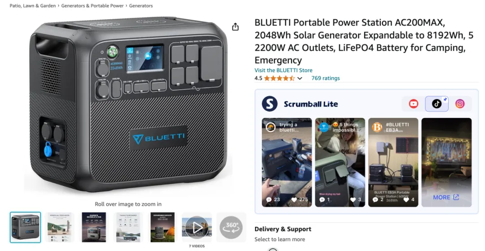
Task: Select the first product thumbnail image
Action: 25,228
